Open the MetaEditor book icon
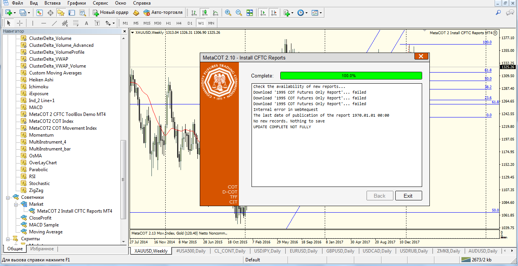The image size is (518, 266). pyautogui.click(x=136, y=12)
